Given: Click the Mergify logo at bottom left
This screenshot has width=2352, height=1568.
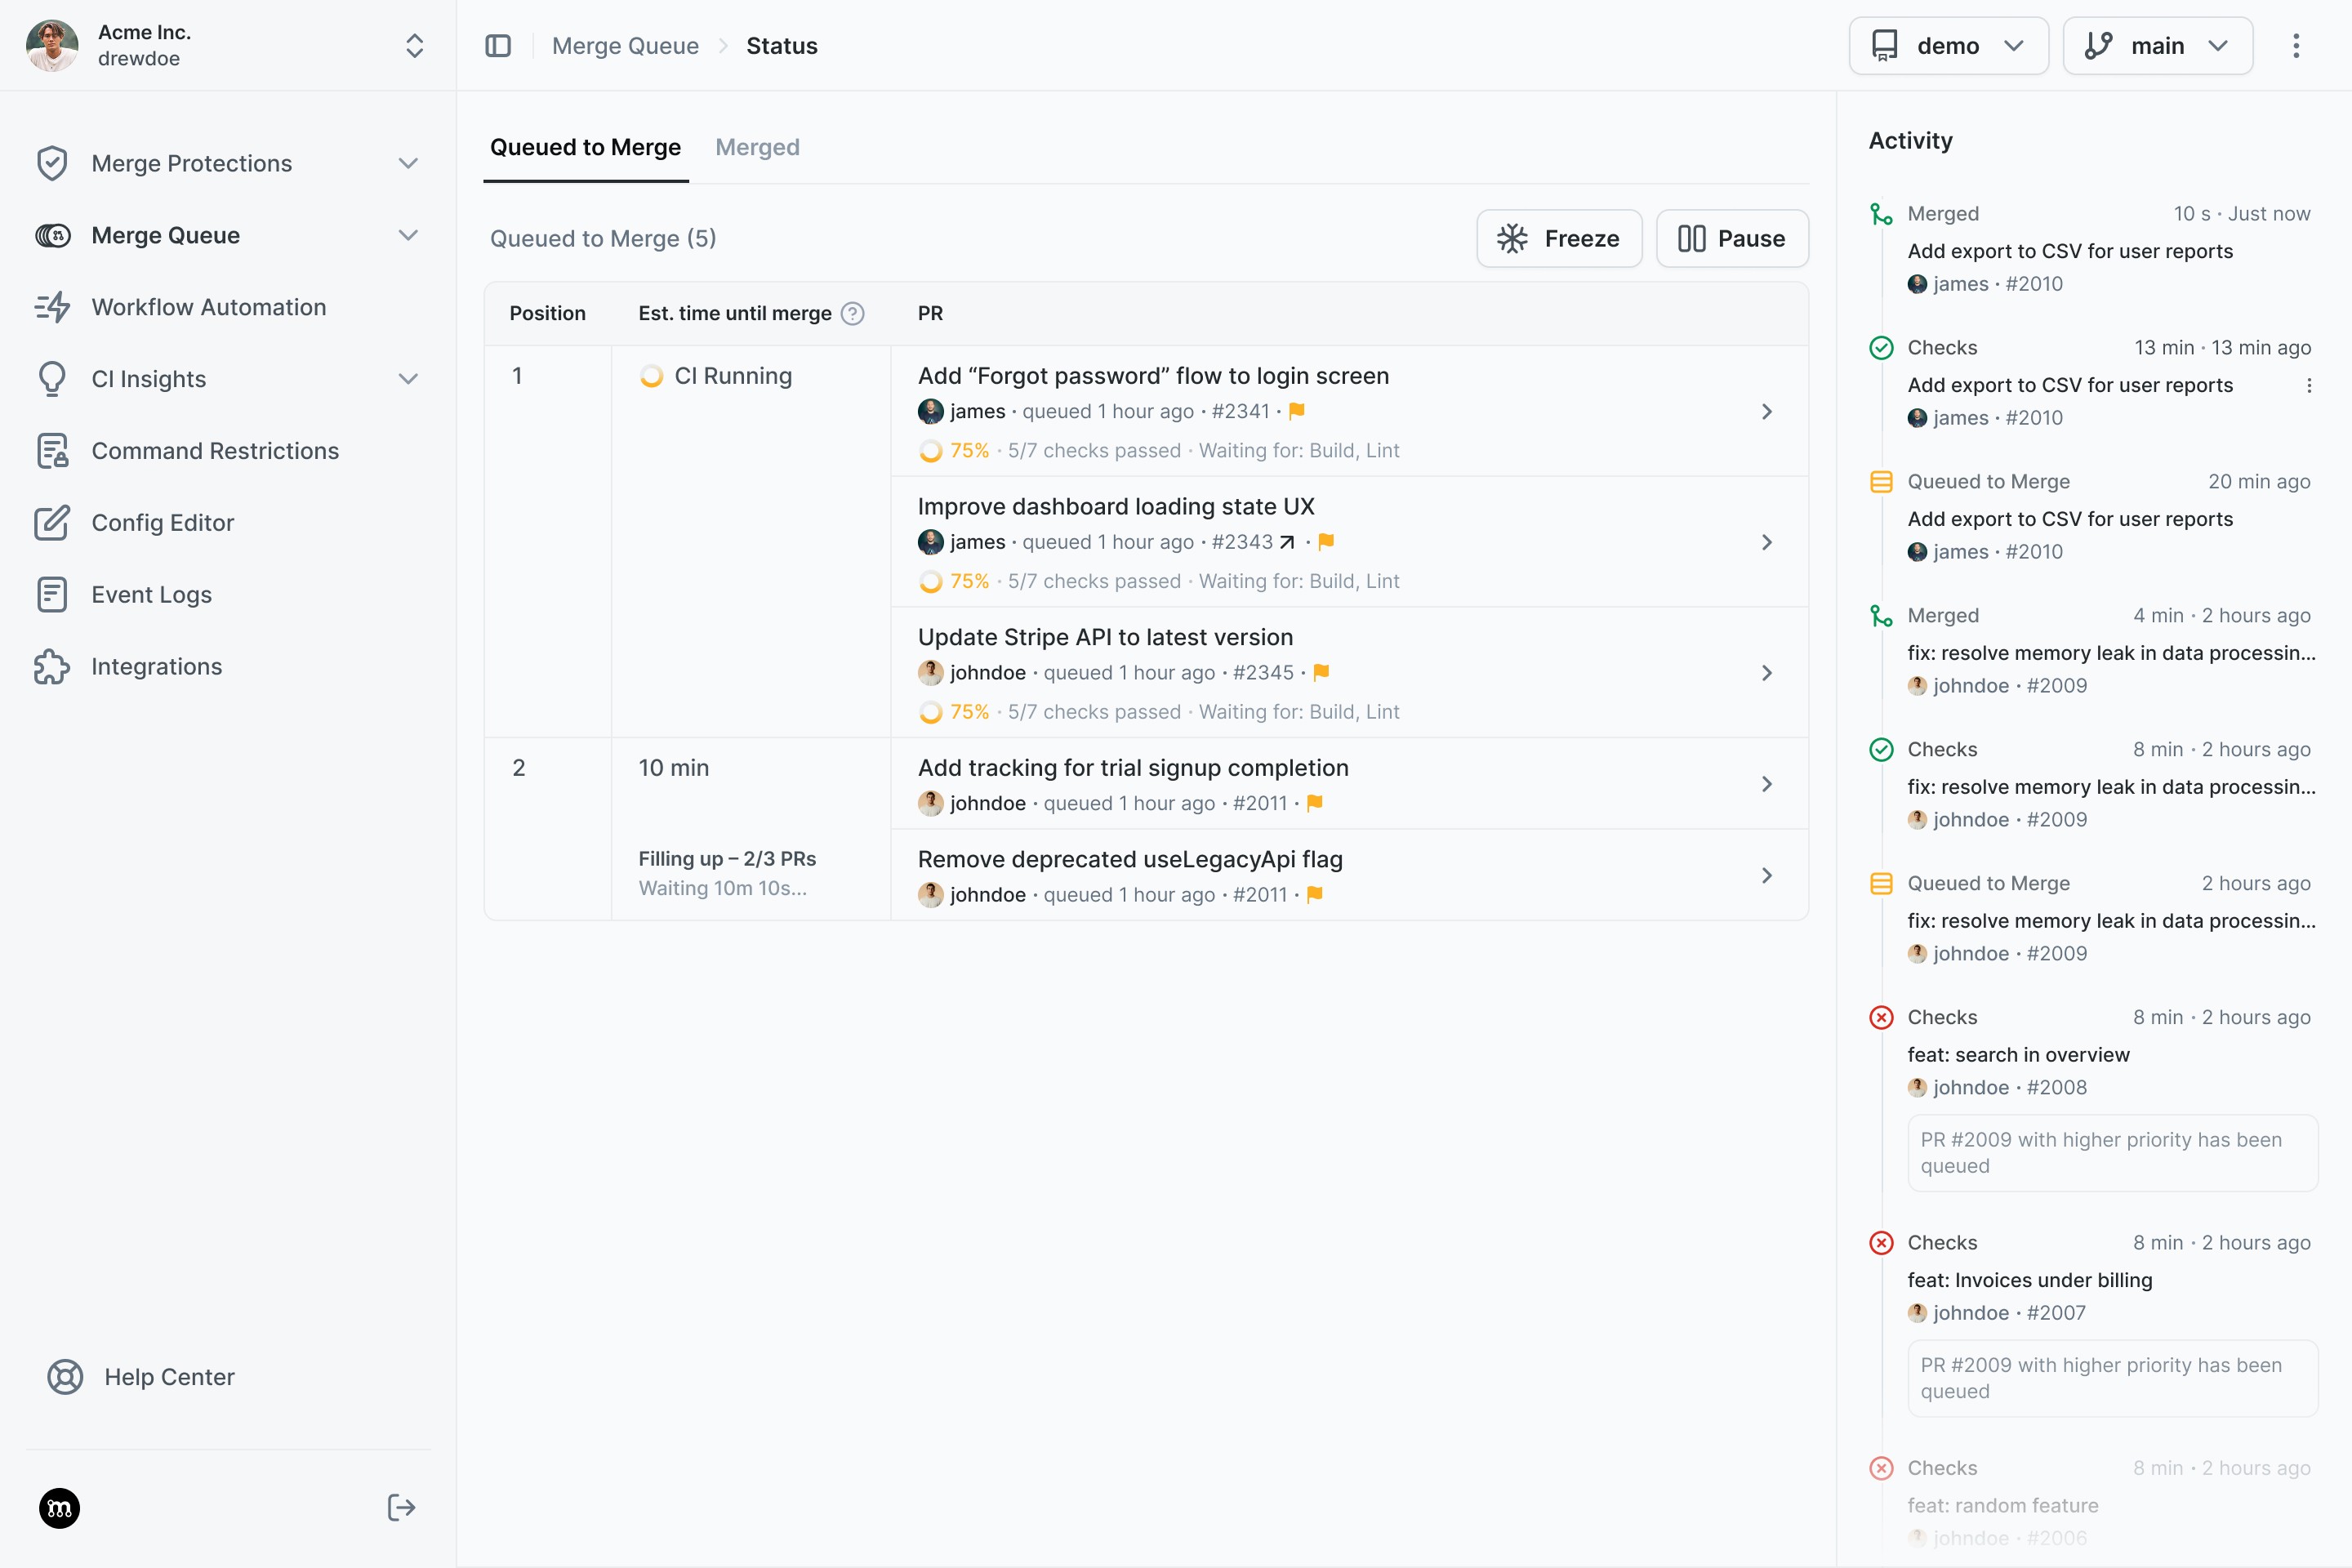Looking at the screenshot, I should pos(59,1507).
